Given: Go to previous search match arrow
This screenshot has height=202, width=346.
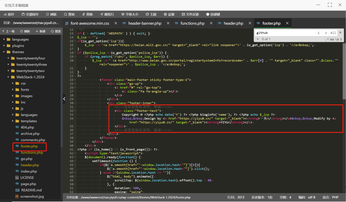Looking at the screenshot, I should tap(318, 33).
